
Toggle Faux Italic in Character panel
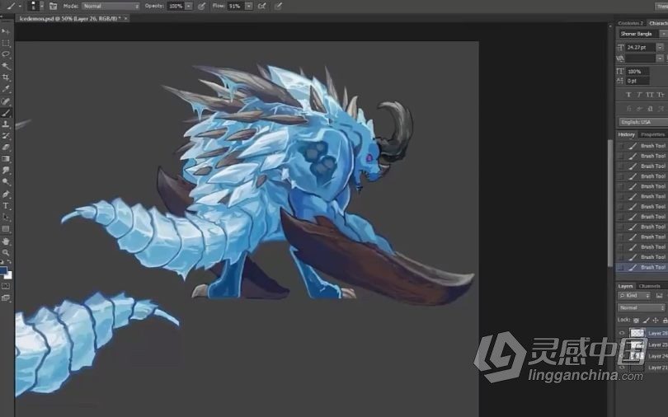click(x=639, y=95)
